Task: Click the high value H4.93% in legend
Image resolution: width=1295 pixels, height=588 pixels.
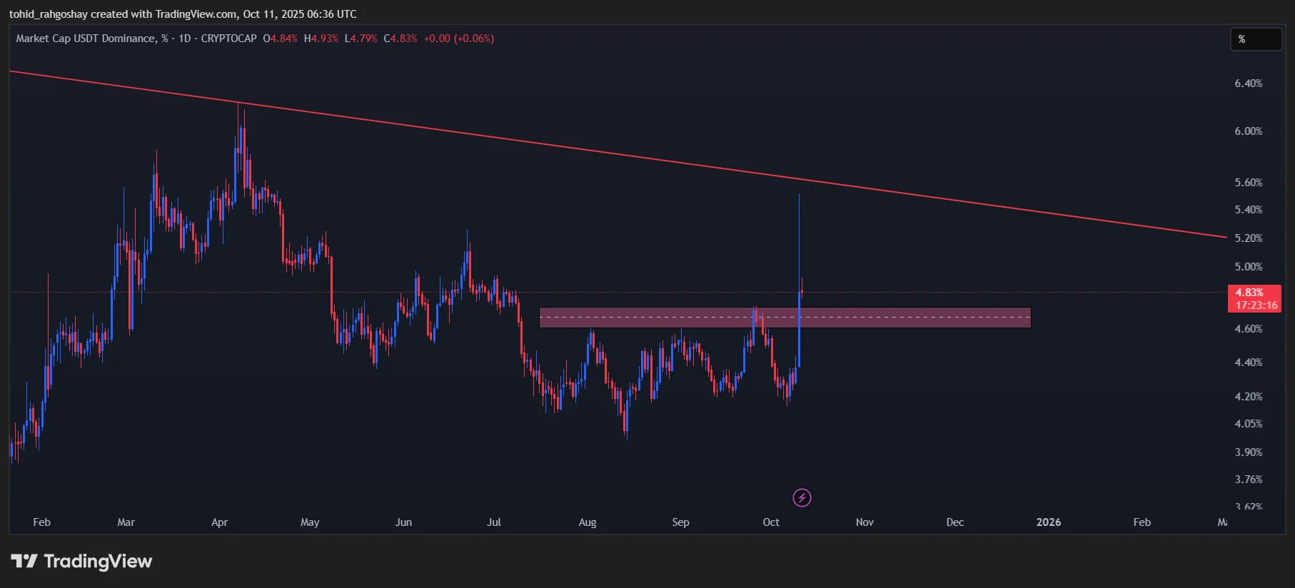Action: pyautogui.click(x=321, y=39)
